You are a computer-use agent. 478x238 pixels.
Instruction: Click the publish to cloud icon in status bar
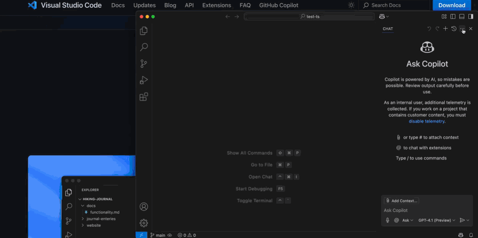point(170,235)
